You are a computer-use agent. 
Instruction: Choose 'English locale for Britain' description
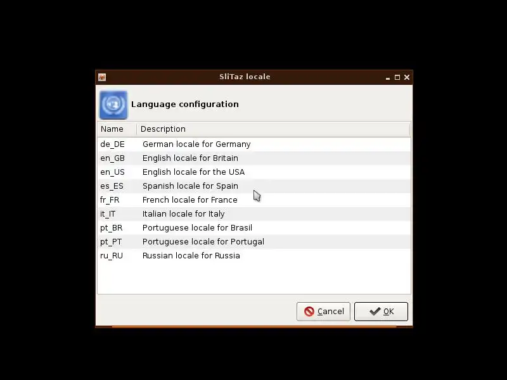click(190, 158)
